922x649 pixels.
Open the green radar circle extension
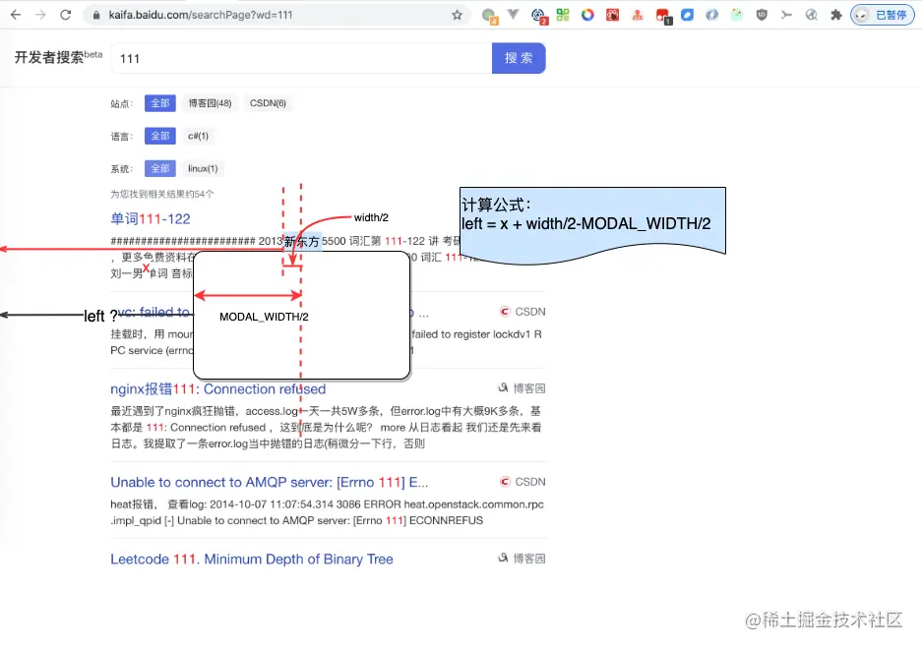click(737, 15)
